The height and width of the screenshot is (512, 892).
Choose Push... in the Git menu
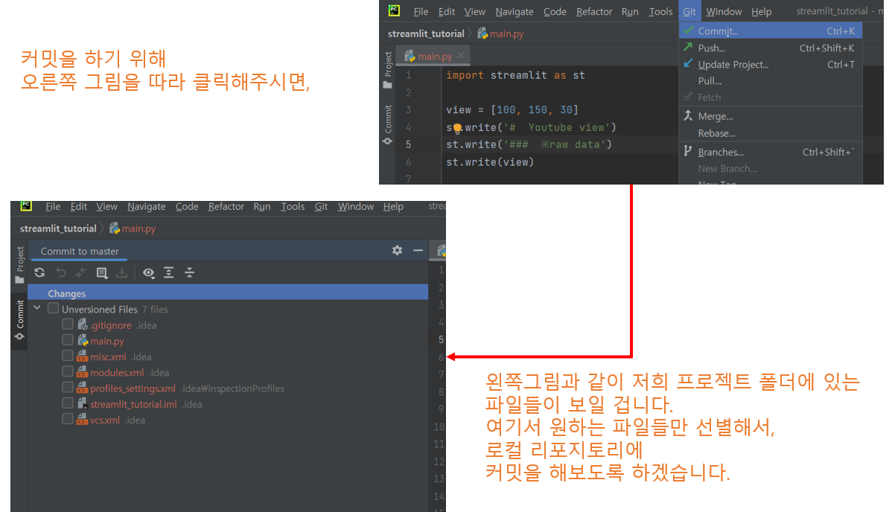click(x=771, y=48)
